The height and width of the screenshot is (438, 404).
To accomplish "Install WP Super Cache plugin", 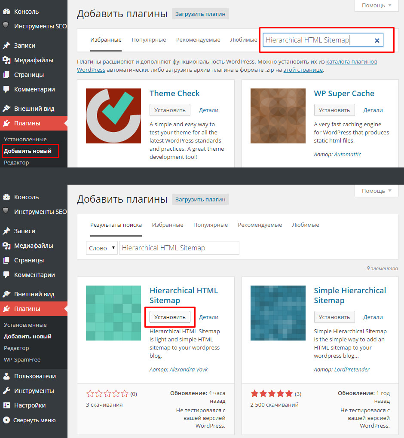I will (334, 110).
